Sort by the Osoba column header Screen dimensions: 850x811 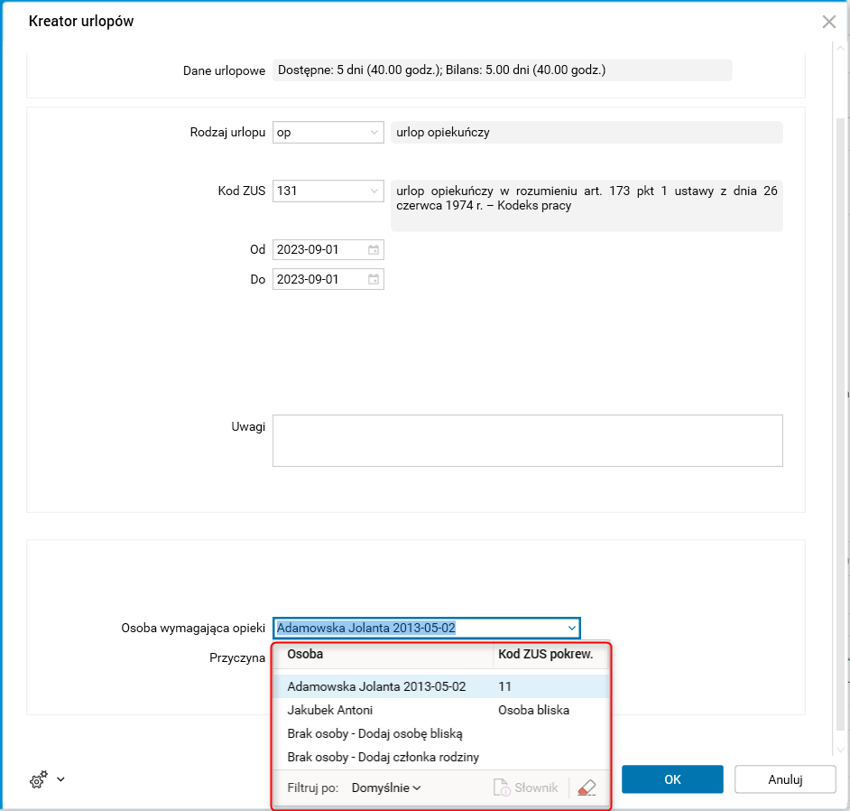pos(383,654)
